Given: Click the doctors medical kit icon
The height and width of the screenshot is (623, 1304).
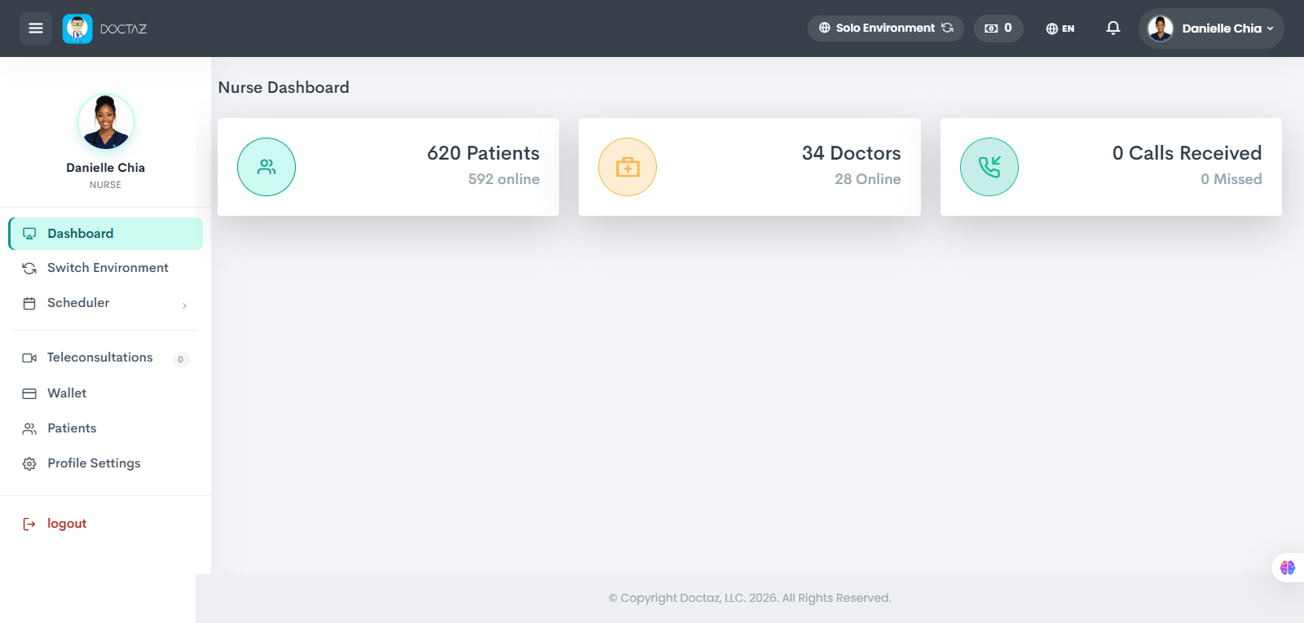Looking at the screenshot, I should click(628, 167).
